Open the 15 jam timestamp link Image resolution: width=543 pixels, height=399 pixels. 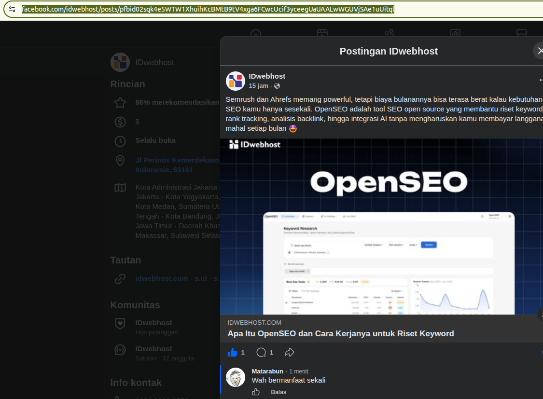click(x=258, y=86)
